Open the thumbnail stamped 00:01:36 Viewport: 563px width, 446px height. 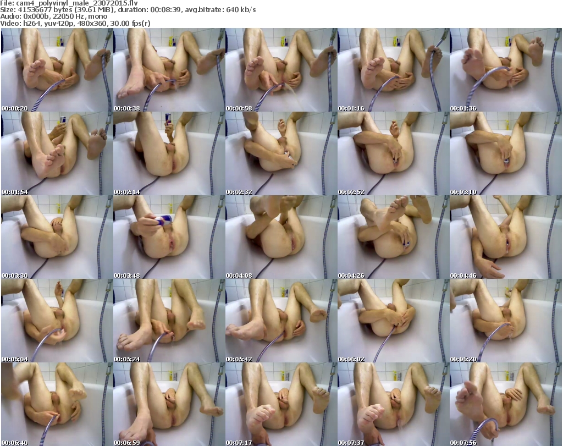[x=506, y=70]
